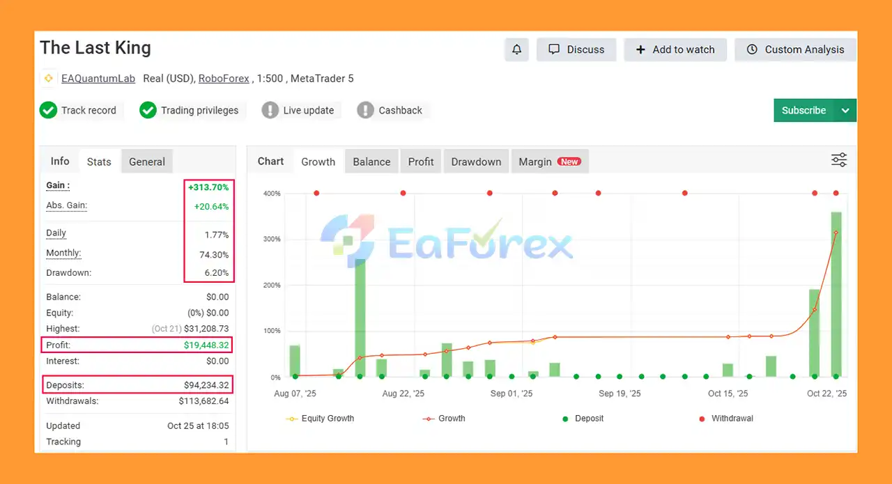892x484 pixels.
Task: Click the plus icon on Add to watch
Action: coord(640,49)
